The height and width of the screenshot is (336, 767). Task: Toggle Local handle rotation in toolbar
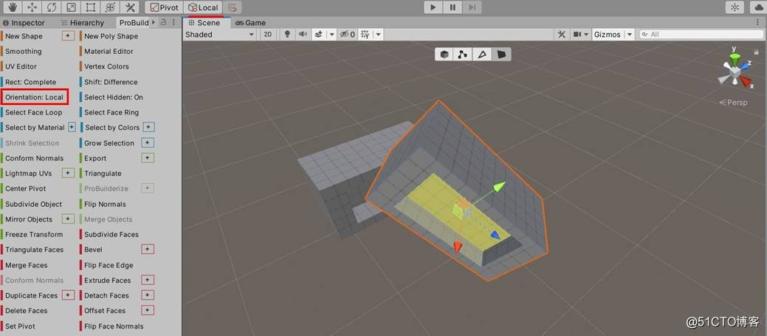coord(204,7)
